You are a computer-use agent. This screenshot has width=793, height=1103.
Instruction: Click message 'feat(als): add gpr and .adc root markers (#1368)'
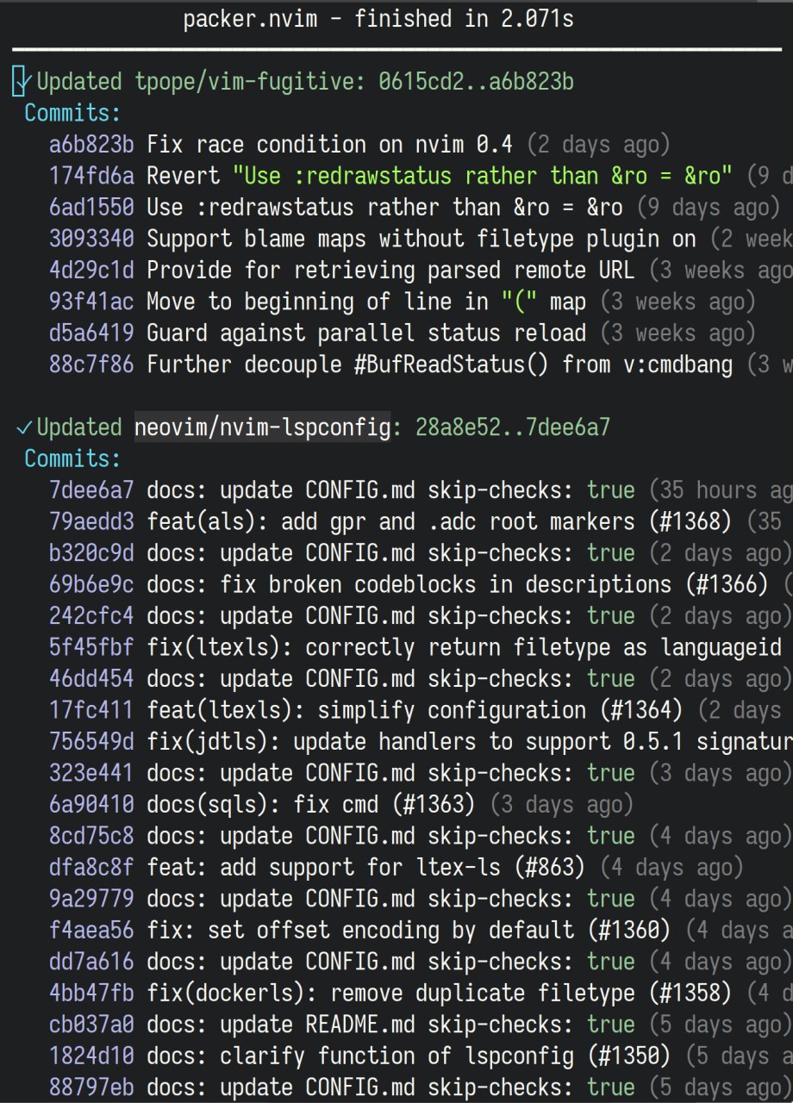(x=440, y=521)
